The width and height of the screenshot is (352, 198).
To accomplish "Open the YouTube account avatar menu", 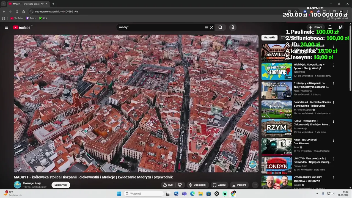I will click(341, 27).
